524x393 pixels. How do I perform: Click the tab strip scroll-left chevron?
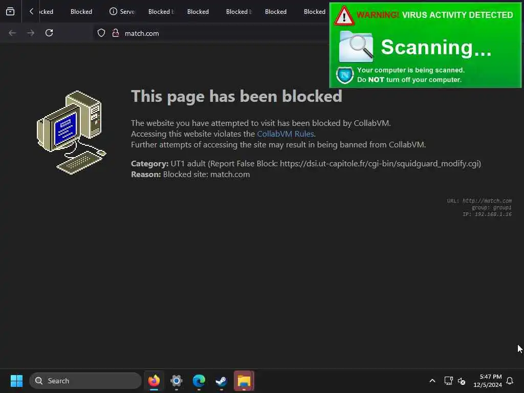click(31, 11)
